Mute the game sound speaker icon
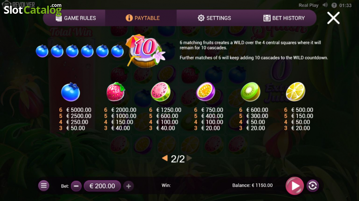 [325, 5]
